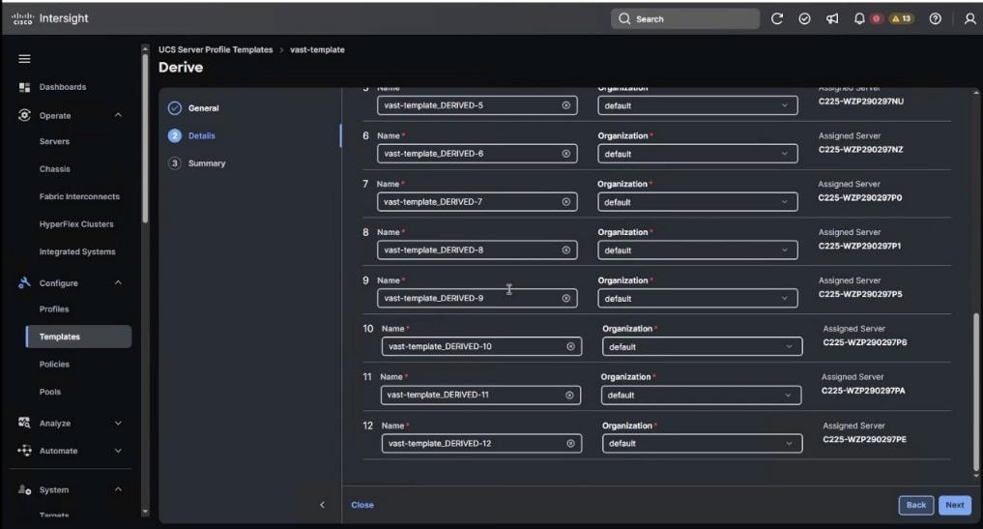
Task: Toggle the hamburger navigation menu
Action: (x=24, y=59)
